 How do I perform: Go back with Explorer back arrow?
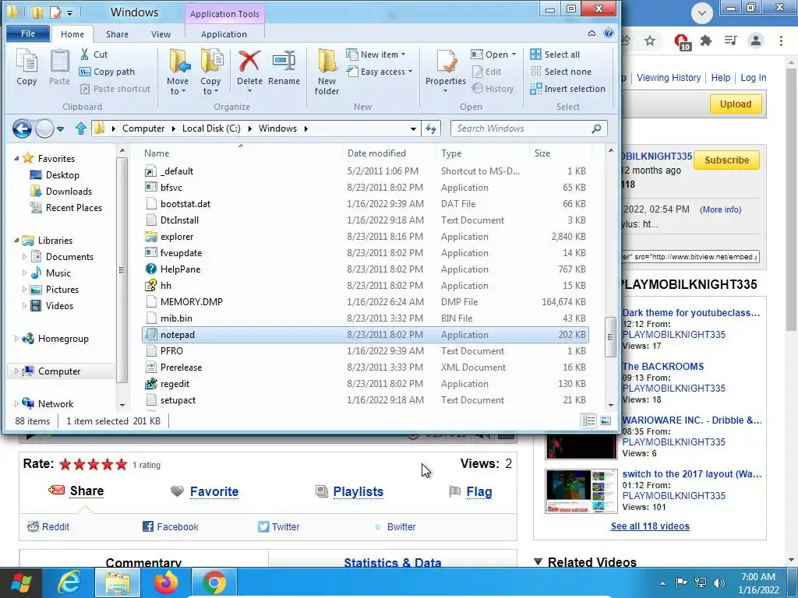22,128
